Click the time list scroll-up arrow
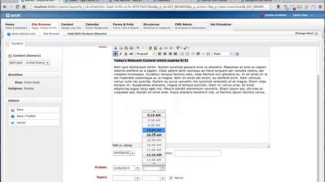325x182 pixels. [x=154, y=111]
